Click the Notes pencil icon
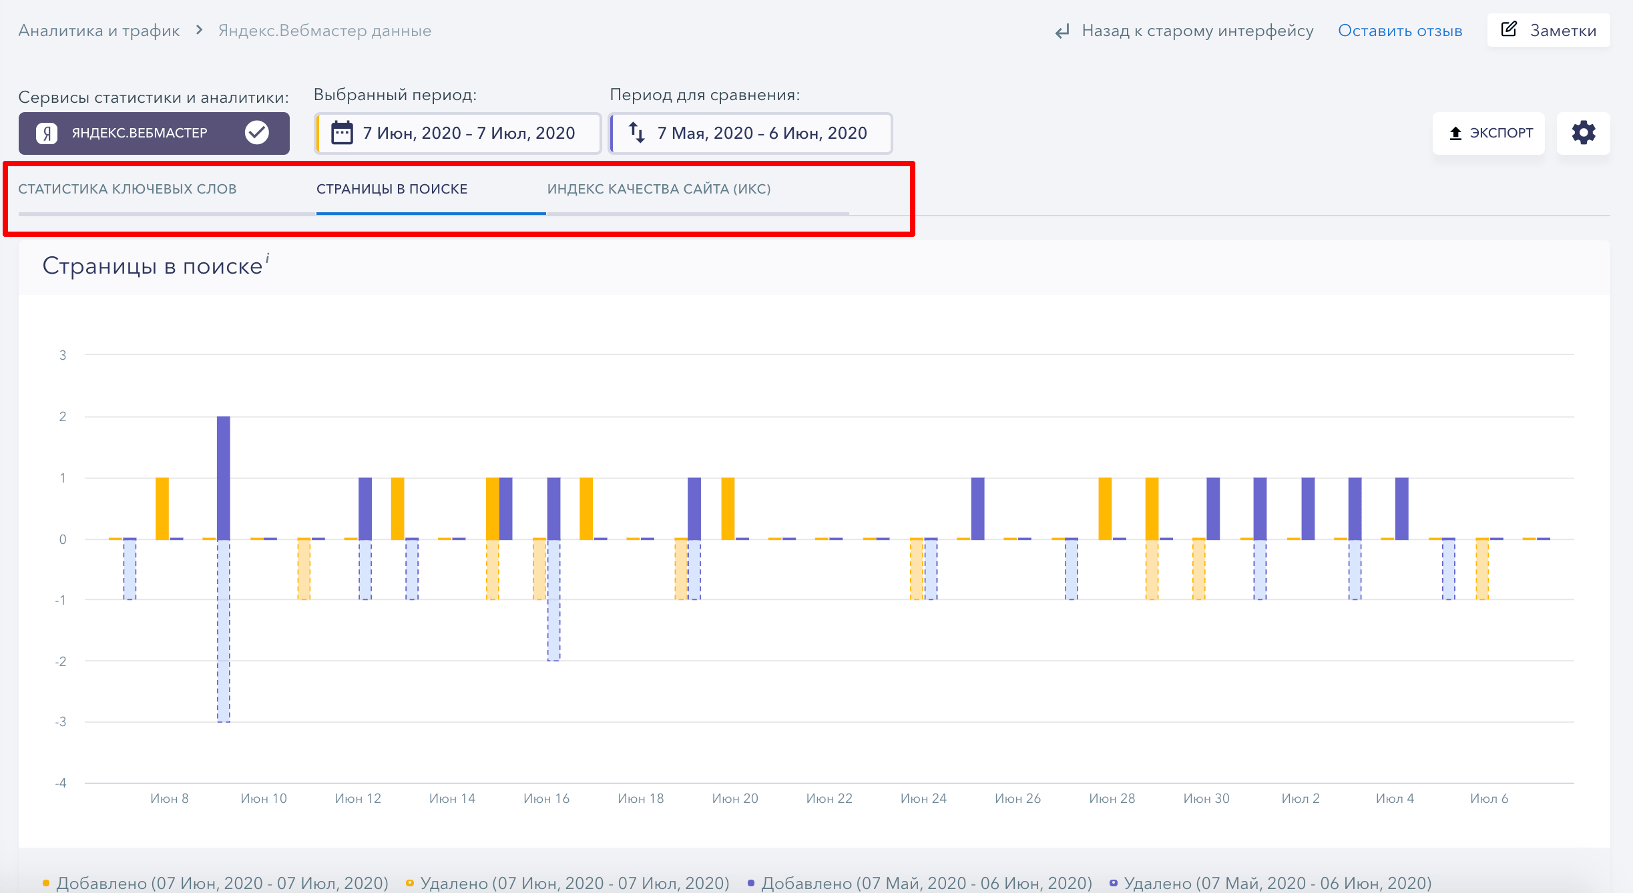 coord(1509,29)
